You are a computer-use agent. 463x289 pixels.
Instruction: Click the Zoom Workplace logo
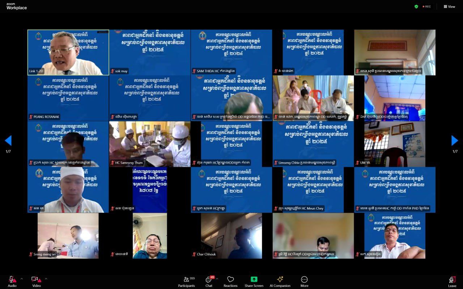pos(17,6)
